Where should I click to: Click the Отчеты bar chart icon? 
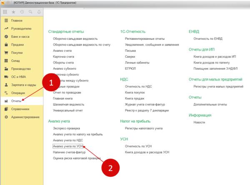coord(6,101)
